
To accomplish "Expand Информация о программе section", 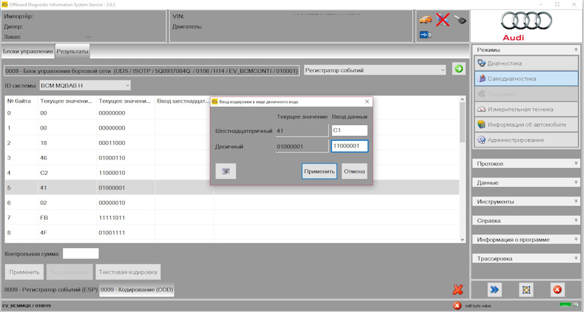I will click(526, 239).
